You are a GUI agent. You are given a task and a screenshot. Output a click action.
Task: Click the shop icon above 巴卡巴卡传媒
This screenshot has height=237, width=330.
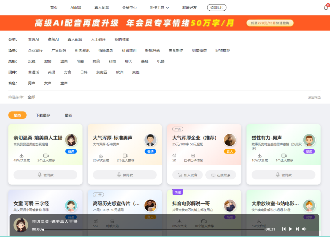coord(193,156)
